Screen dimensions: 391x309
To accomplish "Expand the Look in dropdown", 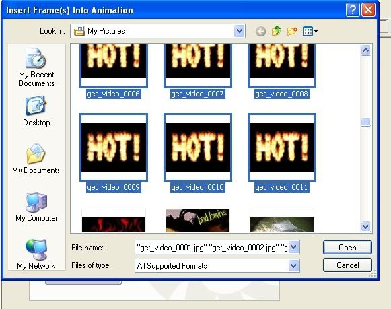I will (x=239, y=31).
